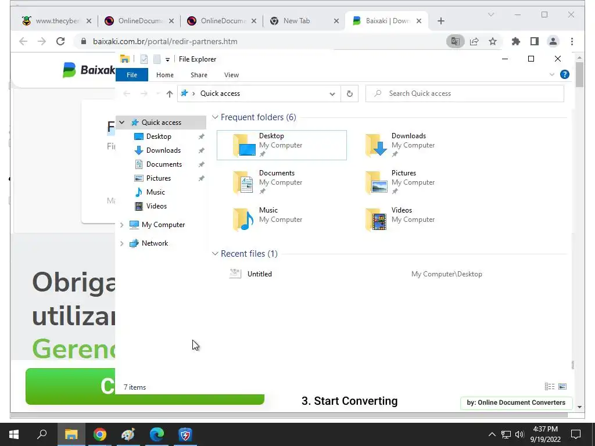Open Microsoft Edge from the taskbar
Screen dimensions: 595x446
click(157, 434)
